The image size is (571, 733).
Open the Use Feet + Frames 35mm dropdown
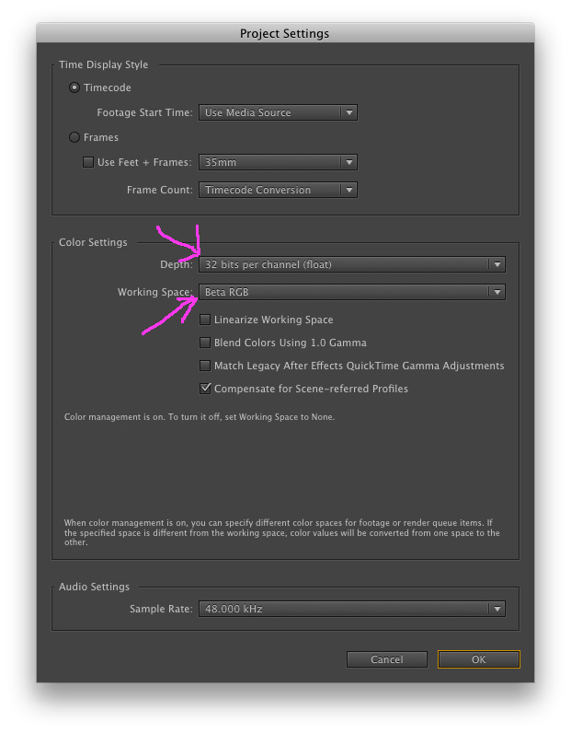click(x=278, y=162)
